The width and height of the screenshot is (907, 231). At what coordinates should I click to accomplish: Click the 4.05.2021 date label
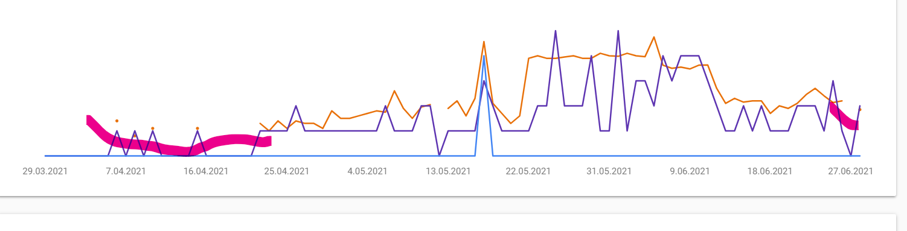pyautogui.click(x=367, y=171)
